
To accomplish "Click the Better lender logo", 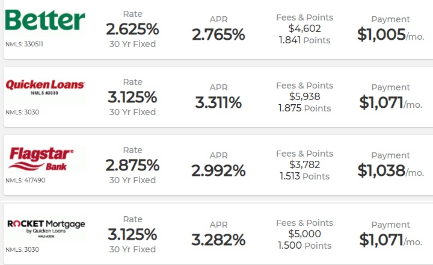I will pos(45,20).
